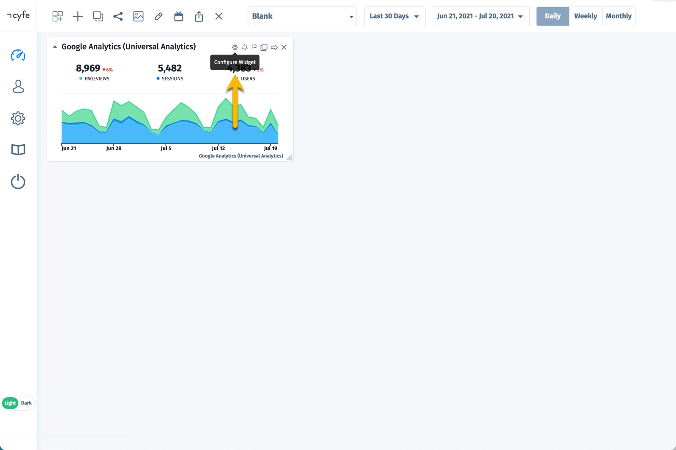Image resolution: width=676 pixels, height=450 pixels.
Task: Open the share dashboard icon
Action: click(x=118, y=16)
